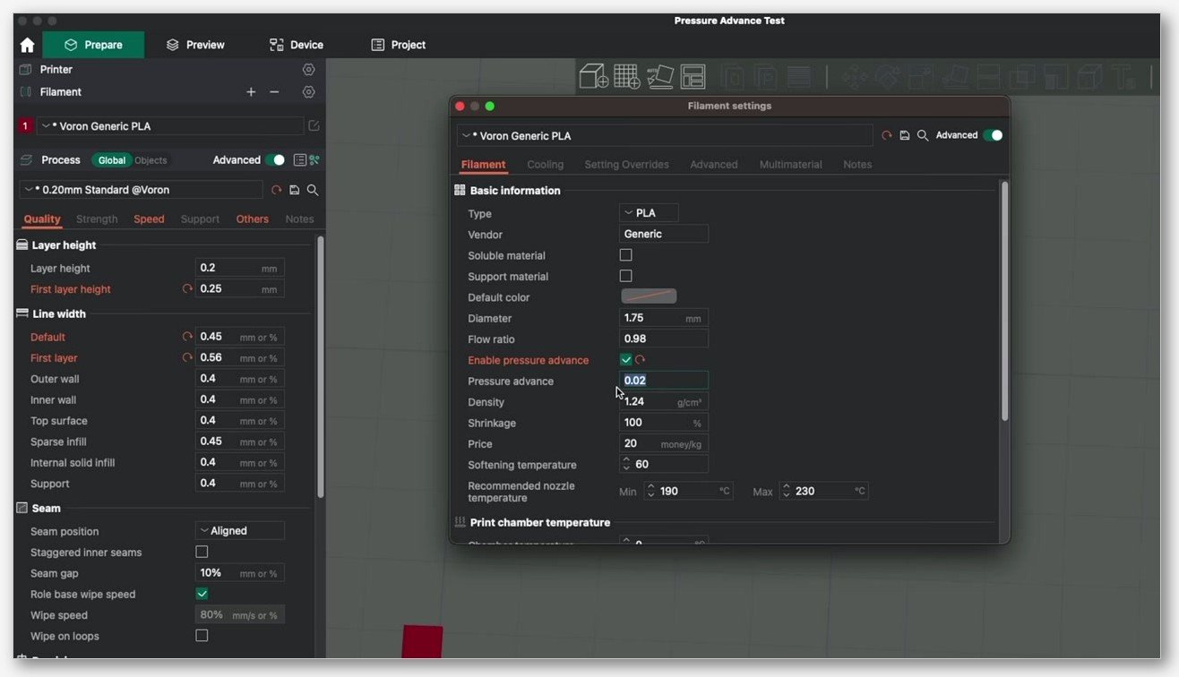Click the Arrange all objects toolbar icon
Viewport: 1179px width, 677px height.
click(x=693, y=77)
